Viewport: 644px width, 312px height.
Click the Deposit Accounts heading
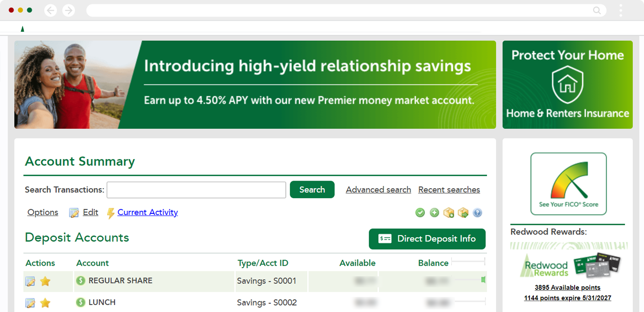(x=77, y=238)
